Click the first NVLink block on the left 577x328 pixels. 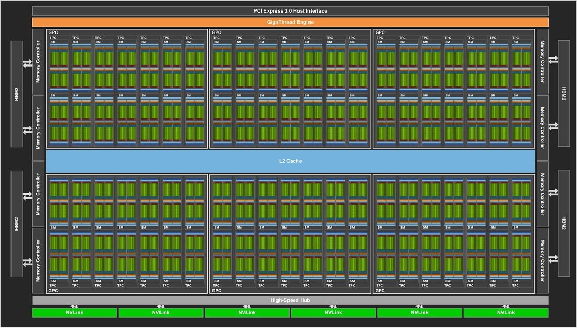74,313
